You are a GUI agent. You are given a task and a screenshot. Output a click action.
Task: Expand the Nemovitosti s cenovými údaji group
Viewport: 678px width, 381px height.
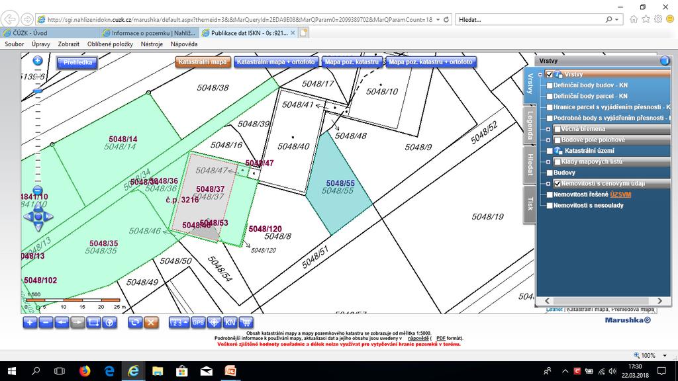[548, 184]
